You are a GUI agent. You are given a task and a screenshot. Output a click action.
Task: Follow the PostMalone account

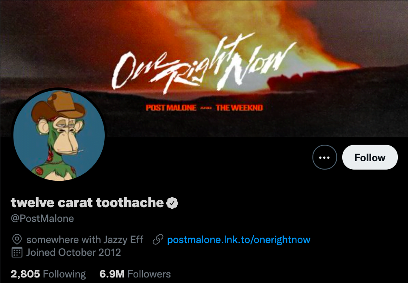point(369,157)
